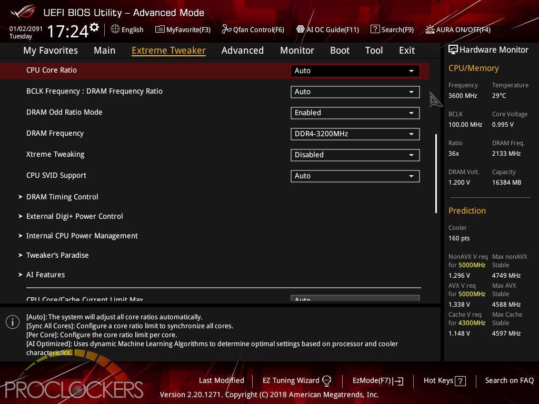This screenshot has width=539, height=404.
Task: Open the Monitor tab
Action: 297,50
